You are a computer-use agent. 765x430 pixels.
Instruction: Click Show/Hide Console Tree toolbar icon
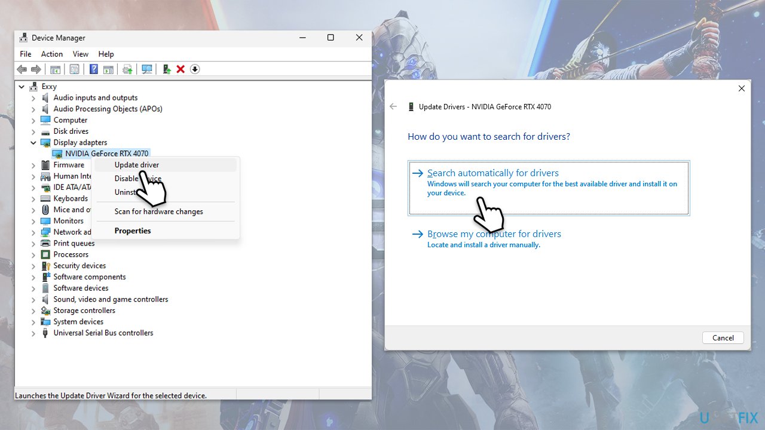pos(55,69)
